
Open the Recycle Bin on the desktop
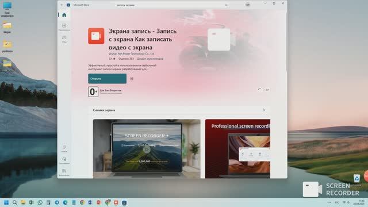point(356,179)
